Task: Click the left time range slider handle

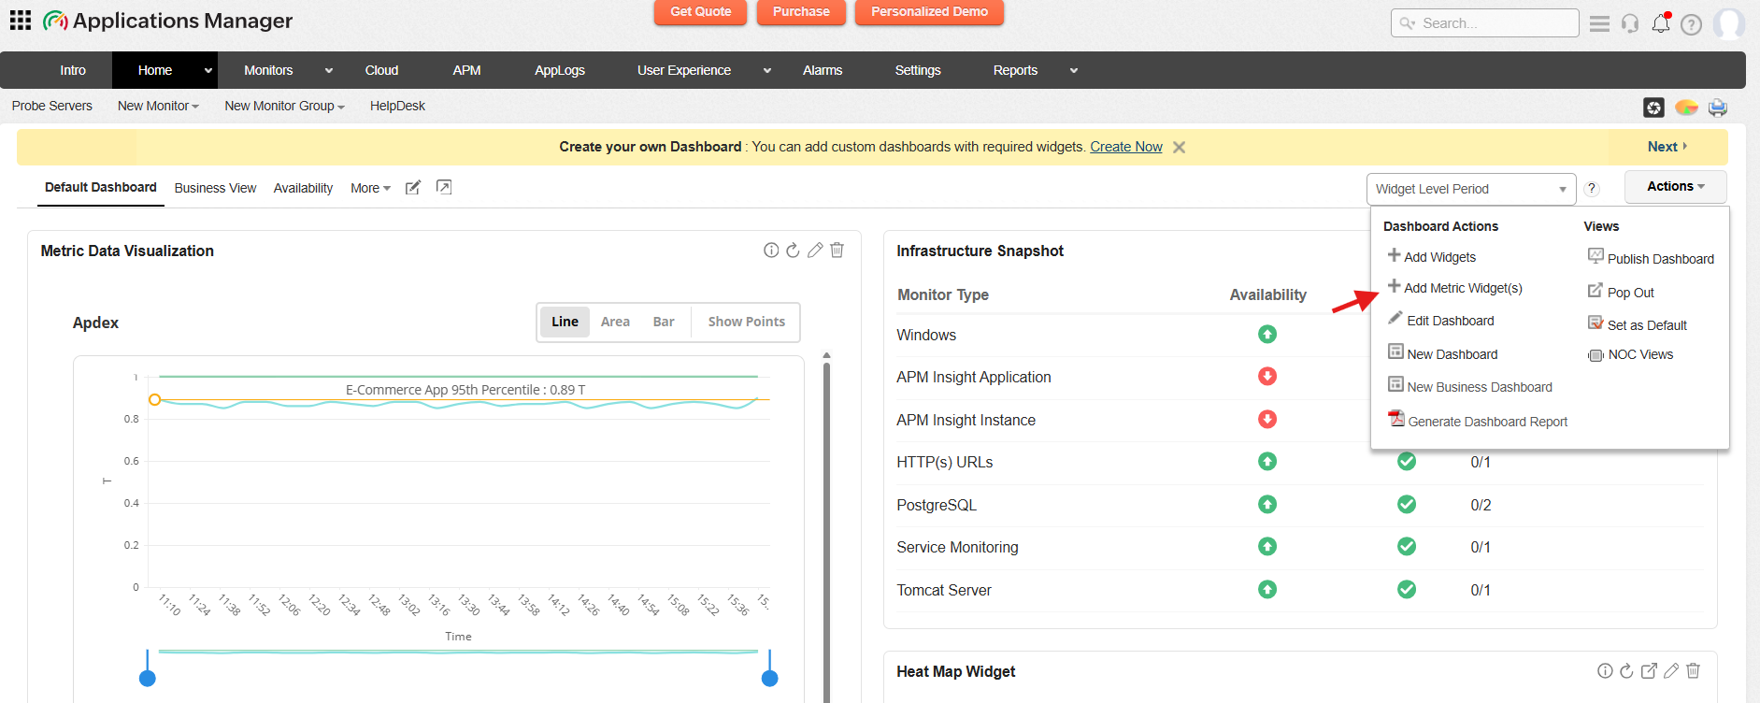Action: [x=148, y=678]
